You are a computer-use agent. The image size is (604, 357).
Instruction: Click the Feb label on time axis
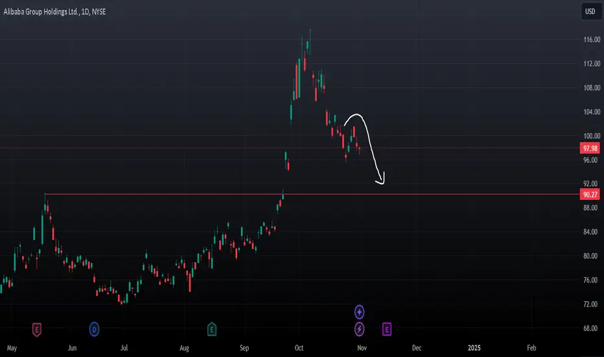coord(531,348)
